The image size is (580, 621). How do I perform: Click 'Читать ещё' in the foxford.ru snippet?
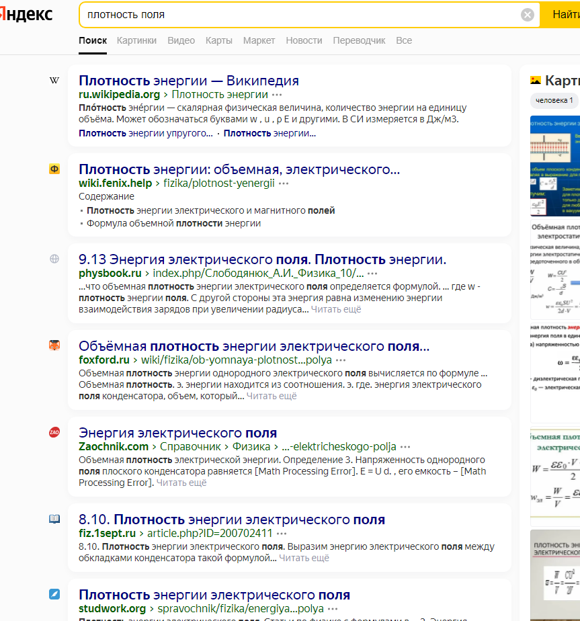pos(272,396)
